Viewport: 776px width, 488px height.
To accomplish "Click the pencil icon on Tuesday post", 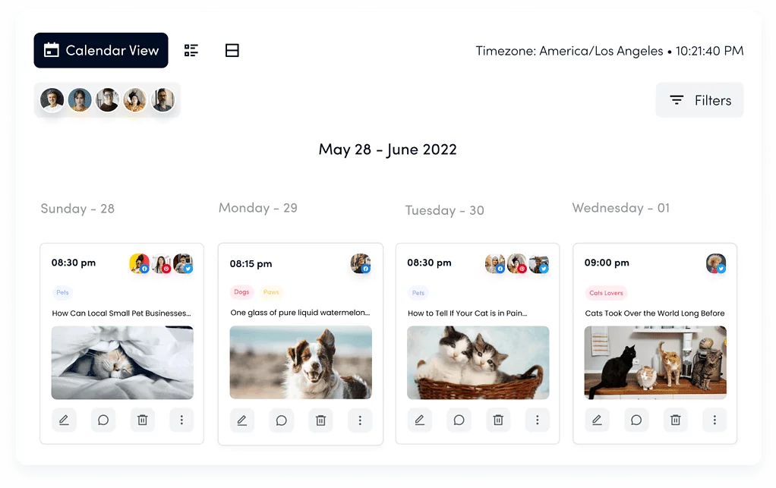I will (419, 420).
